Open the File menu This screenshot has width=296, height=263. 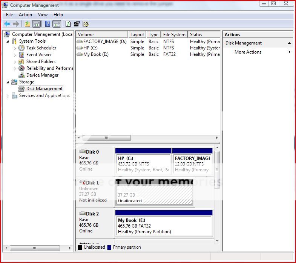(x=9, y=15)
